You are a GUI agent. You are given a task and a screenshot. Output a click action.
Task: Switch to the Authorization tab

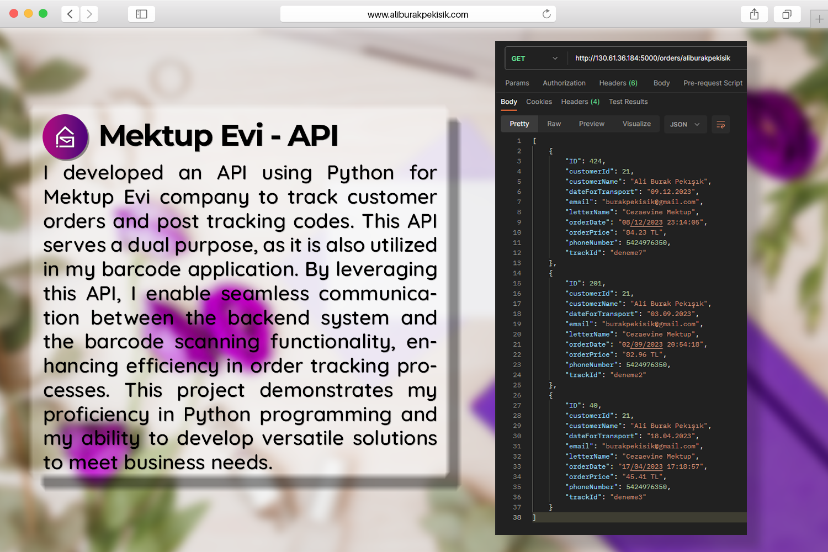point(564,83)
